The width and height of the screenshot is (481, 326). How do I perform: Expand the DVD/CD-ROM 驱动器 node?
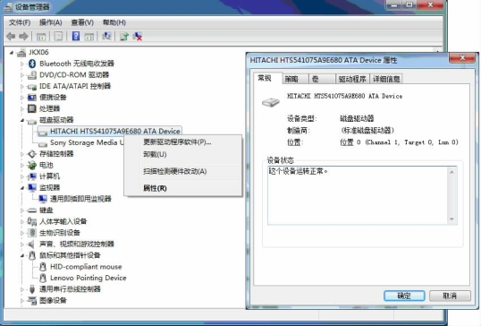pyautogui.click(x=22, y=75)
